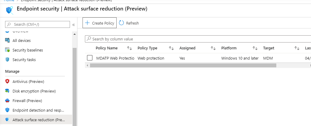Click the Disk encryption icon

point(7,91)
